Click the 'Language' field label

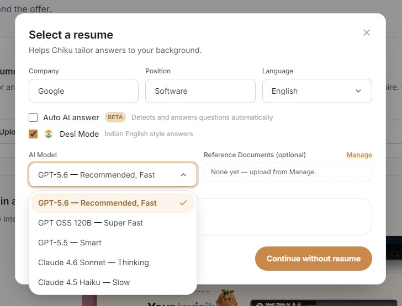tap(278, 71)
